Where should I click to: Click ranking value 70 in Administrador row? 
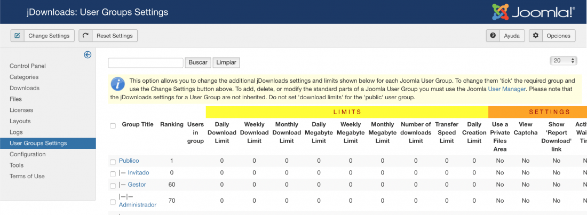(x=172, y=201)
